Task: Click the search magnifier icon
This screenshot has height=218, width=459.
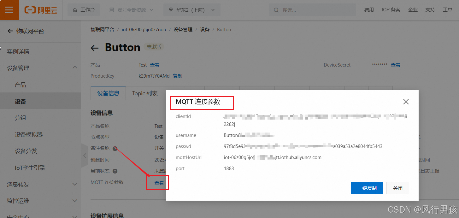Action: 276,10
